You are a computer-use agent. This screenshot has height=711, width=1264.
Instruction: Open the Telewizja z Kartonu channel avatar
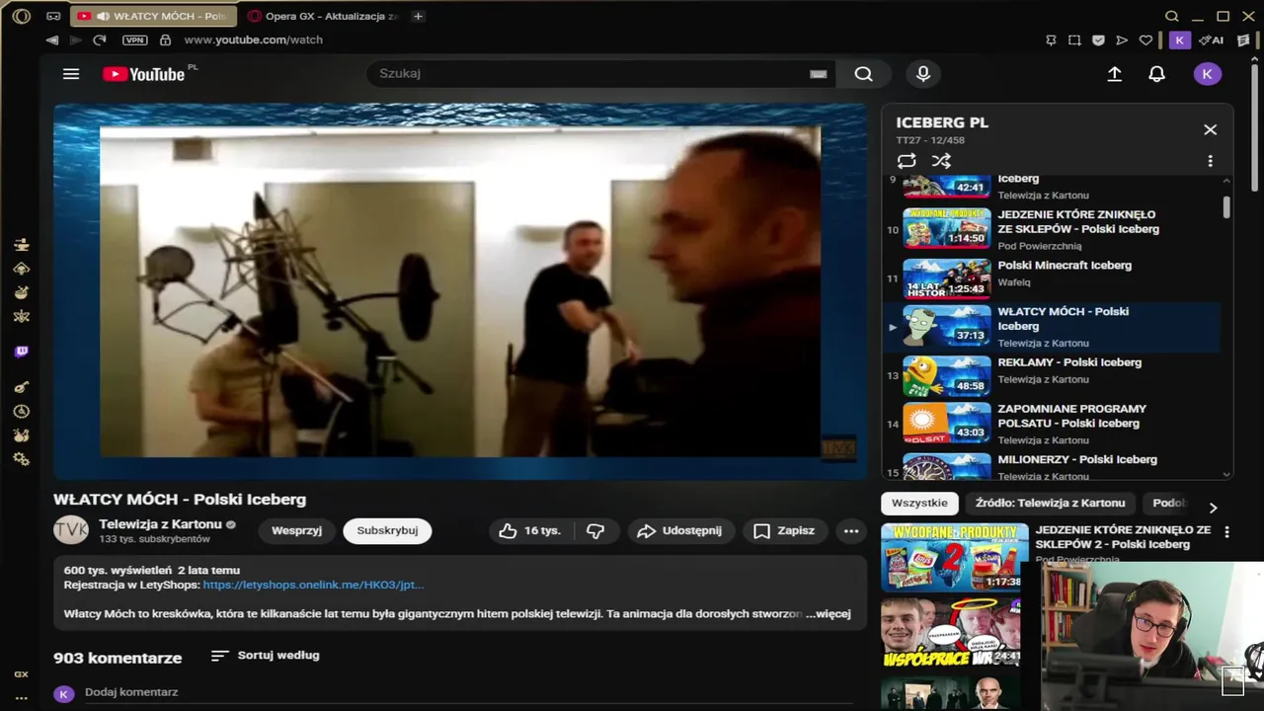click(x=71, y=530)
